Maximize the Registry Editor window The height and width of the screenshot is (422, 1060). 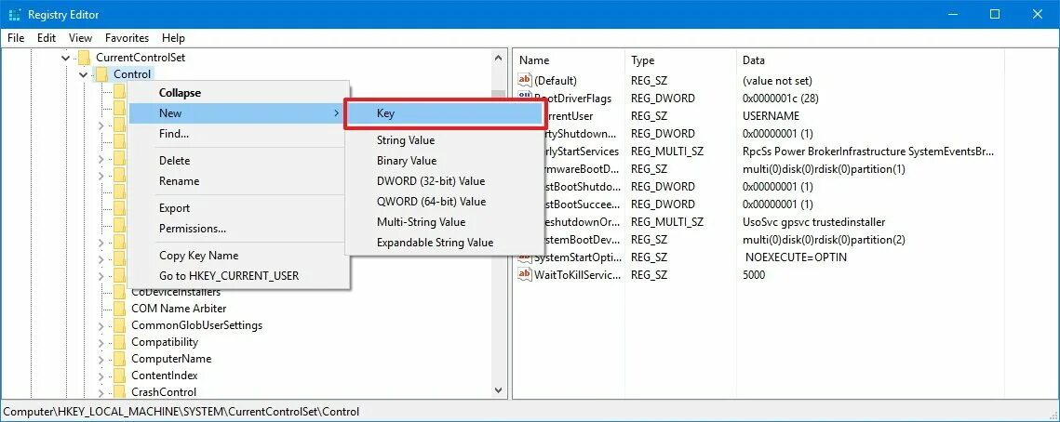(995, 14)
